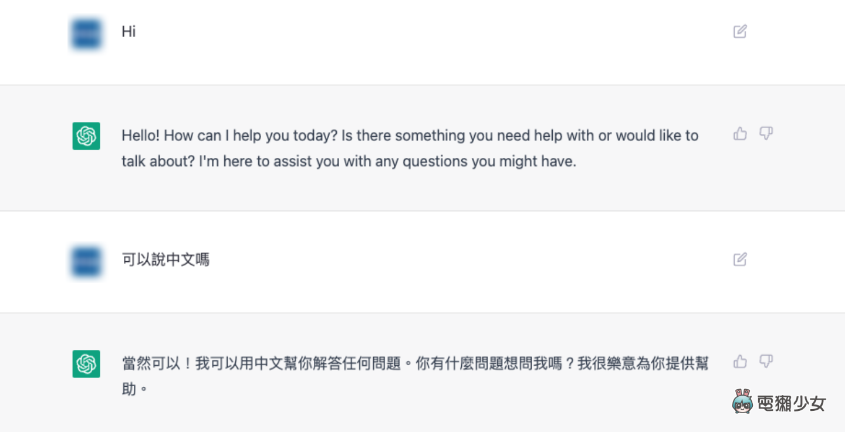Click the edit pencil icon beside 'Hi'

(x=739, y=31)
